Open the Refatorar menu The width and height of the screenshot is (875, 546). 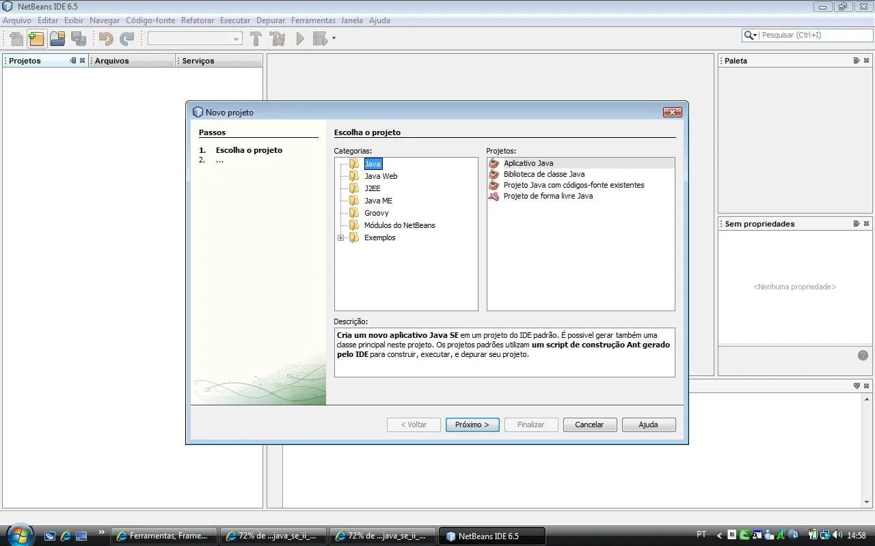(x=198, y=20)
